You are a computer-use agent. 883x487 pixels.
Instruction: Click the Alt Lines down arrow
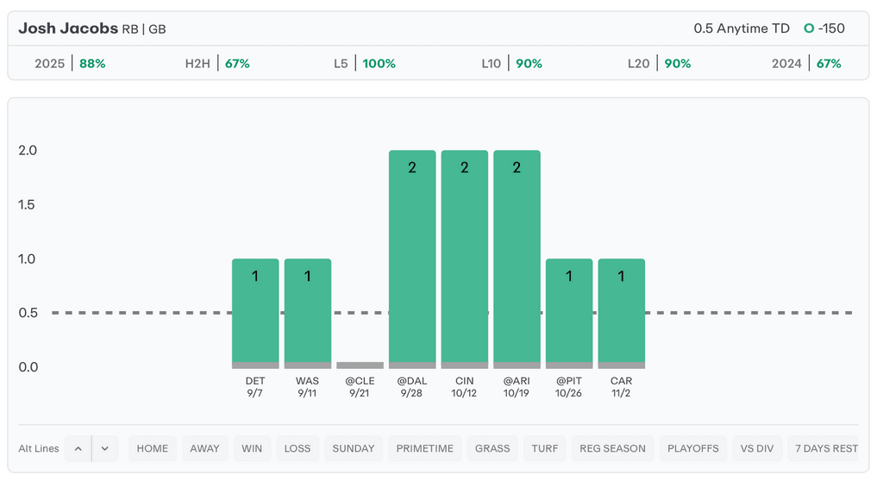105,448
